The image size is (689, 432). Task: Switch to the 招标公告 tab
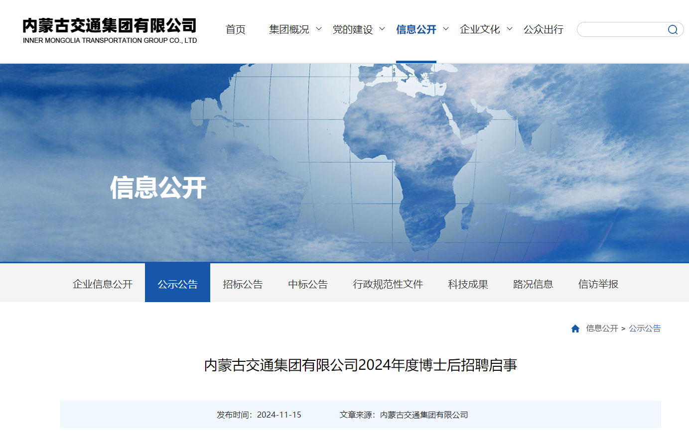(x=243, y=284)
